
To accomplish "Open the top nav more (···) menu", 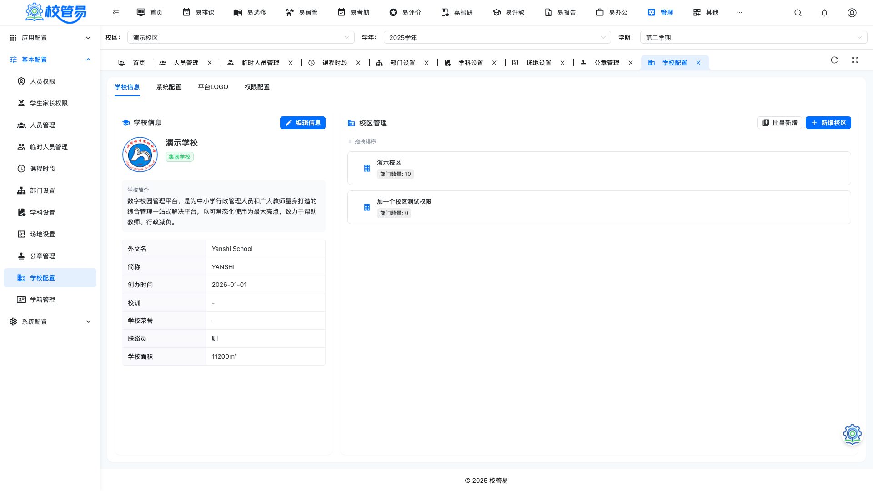I will click(x=739, y=13).
